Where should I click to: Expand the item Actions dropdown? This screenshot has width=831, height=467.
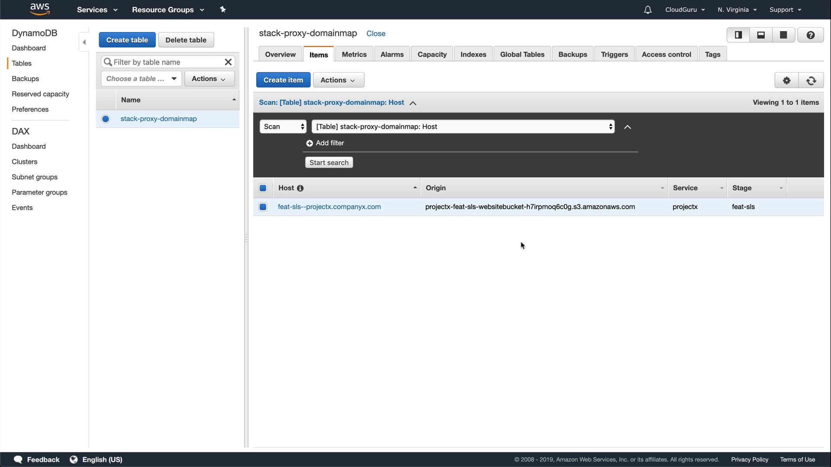coord(338,80)
